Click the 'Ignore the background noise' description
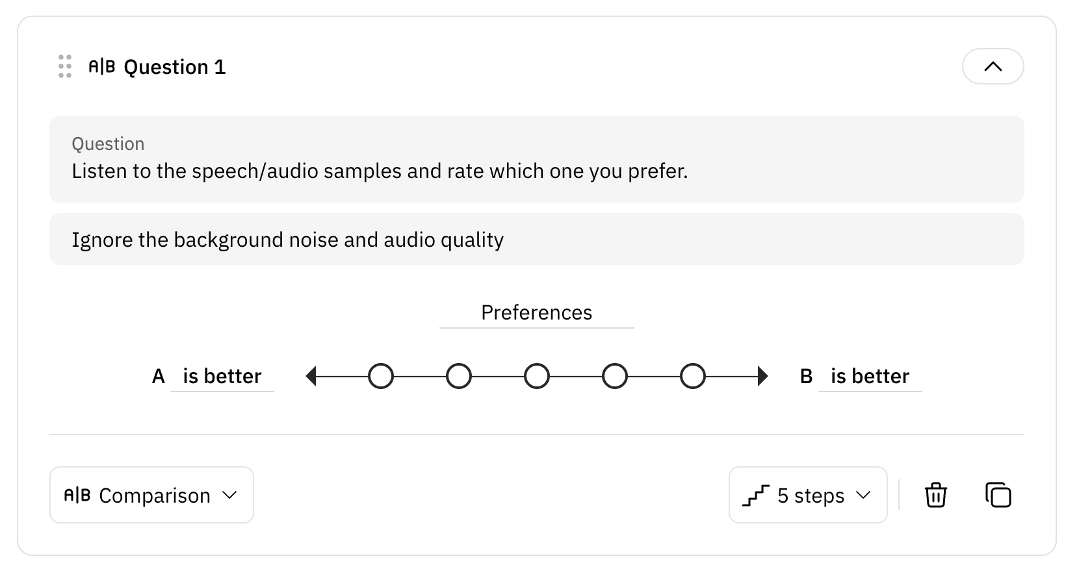 click(287, 240)
